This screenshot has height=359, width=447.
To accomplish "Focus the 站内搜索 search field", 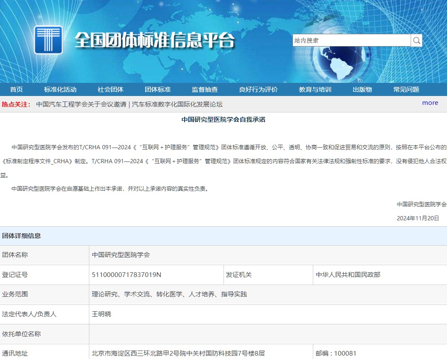I will 351,41.
